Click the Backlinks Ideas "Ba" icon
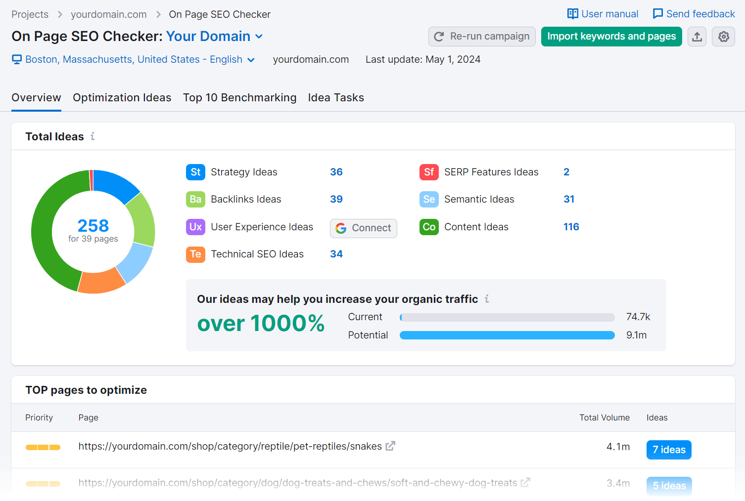 195,199
